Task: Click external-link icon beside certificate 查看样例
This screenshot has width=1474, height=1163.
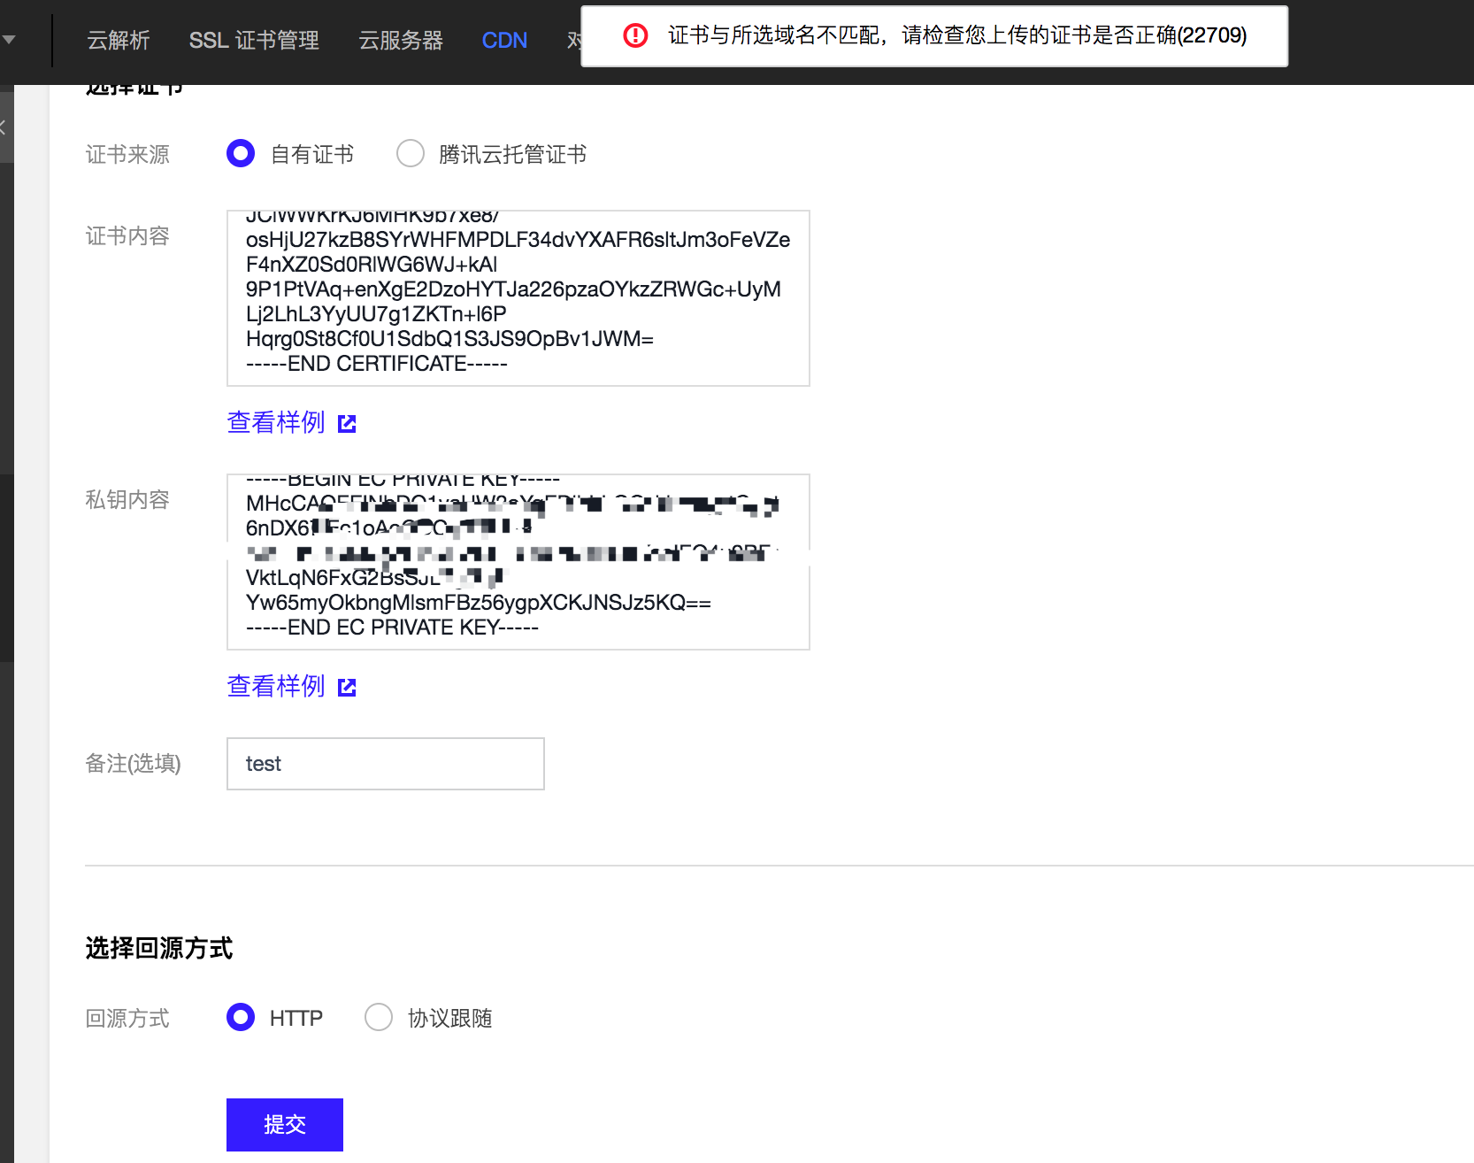Action: (347, 424)
